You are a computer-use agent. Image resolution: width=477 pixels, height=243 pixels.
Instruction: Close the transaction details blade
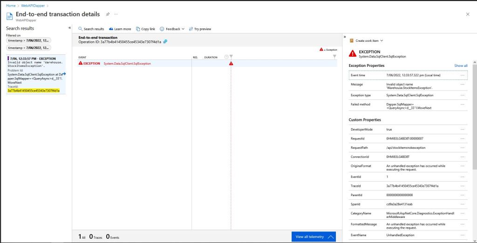[x=468, y=14]
